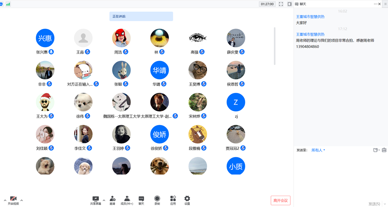
Task: Open the 应用 apps icon
Action: pyautogui.click(x=173, y=200)
